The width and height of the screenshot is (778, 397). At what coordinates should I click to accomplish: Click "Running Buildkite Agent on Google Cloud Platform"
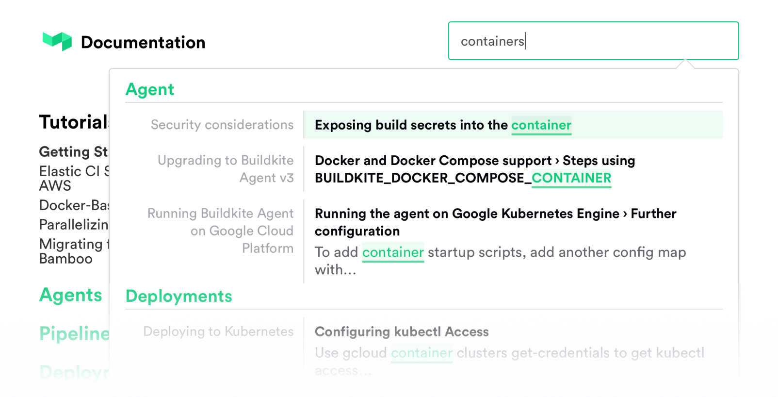pyautogui.click(x=221, y=231)
